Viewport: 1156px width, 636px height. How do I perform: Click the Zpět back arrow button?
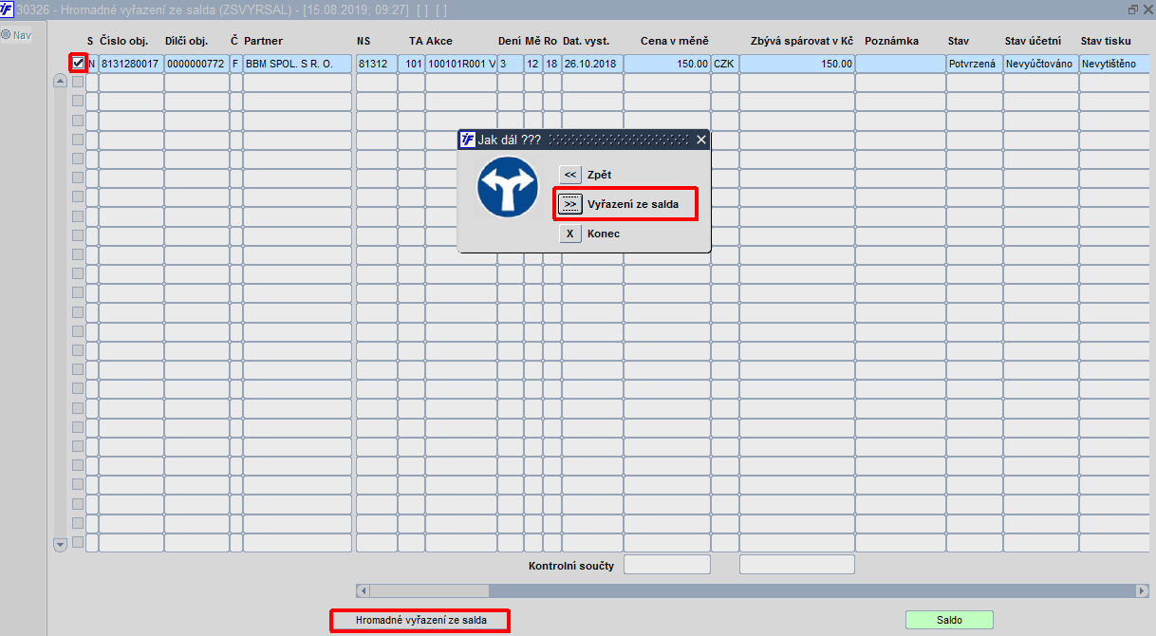[570, 175]
